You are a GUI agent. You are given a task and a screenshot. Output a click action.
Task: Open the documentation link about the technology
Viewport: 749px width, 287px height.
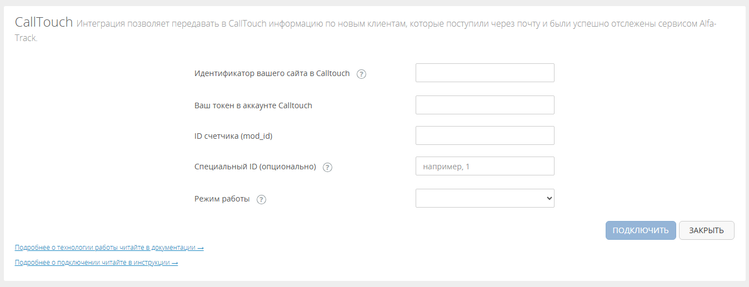tap(109, 248)
